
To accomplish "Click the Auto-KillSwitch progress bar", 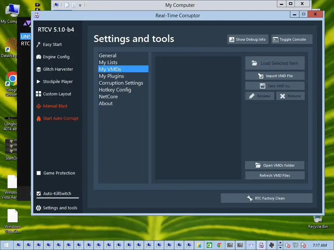I will pyautogui.click(x=57, y=198).
